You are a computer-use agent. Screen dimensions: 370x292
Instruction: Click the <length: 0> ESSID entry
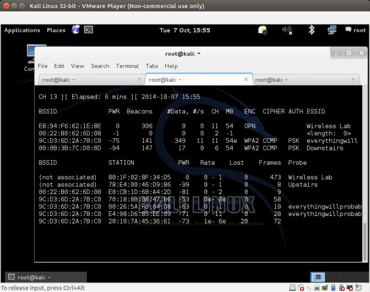tap(328, 133)
